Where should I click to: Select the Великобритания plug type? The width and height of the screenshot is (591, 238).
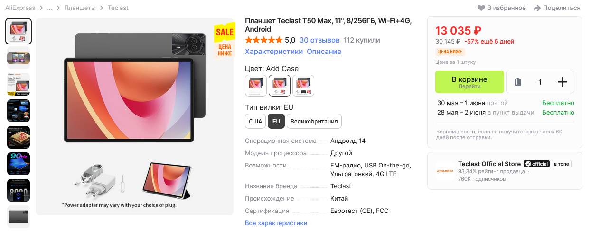[314, 121]
